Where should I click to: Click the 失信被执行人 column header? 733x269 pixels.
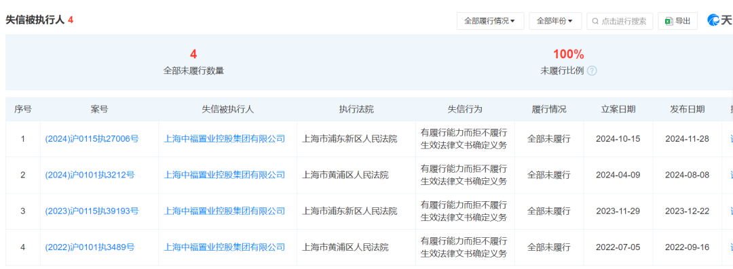click(x=227, y=109)
